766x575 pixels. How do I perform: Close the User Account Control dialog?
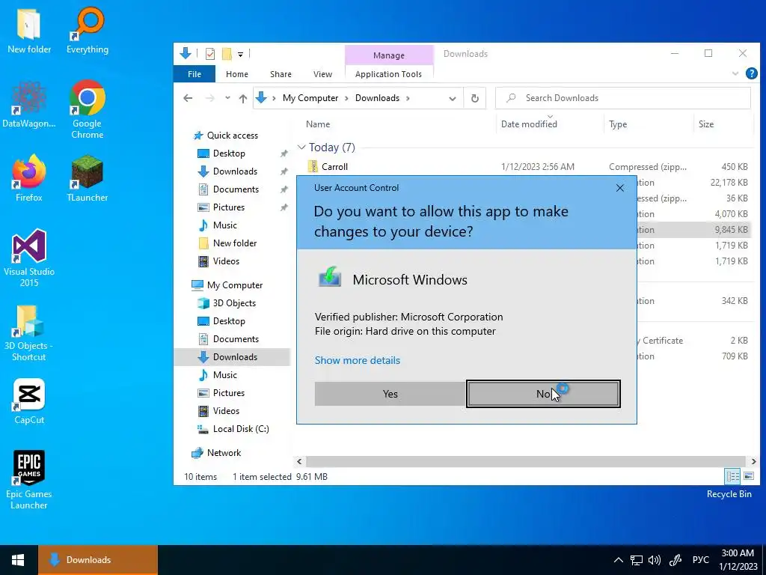click(x=620, y=188)
